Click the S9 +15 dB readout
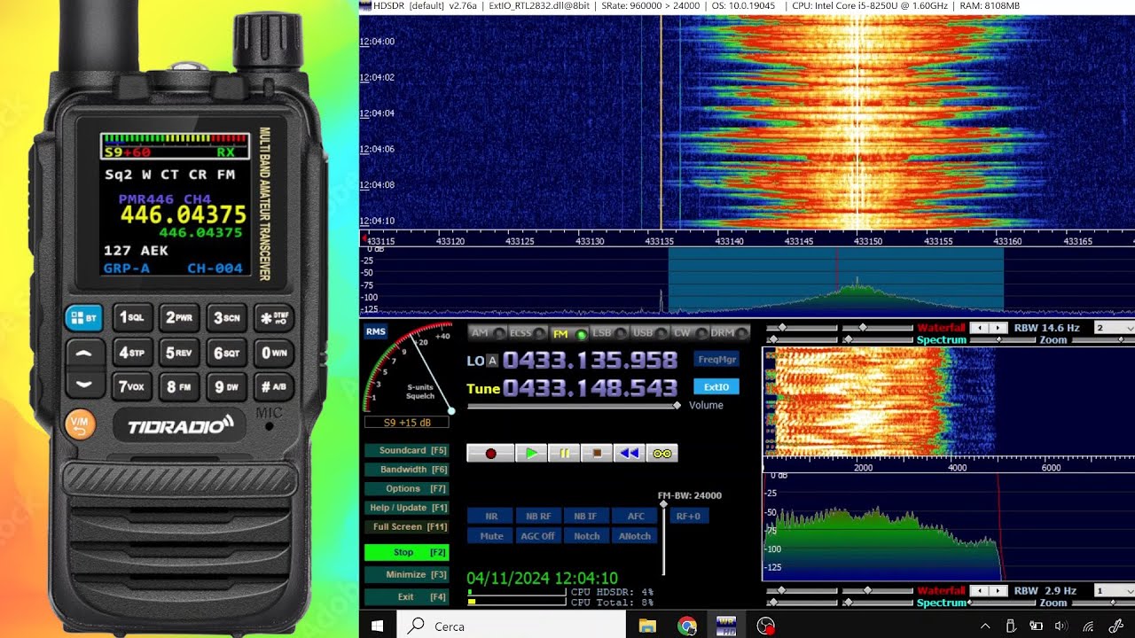 (x=407, y=423)
